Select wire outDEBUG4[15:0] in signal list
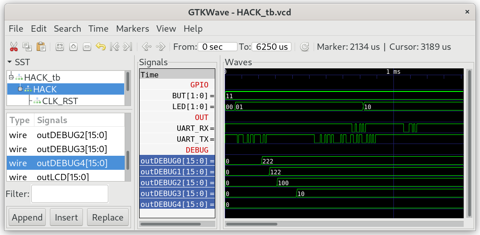The image size is (480, 235). click(66, 163)
